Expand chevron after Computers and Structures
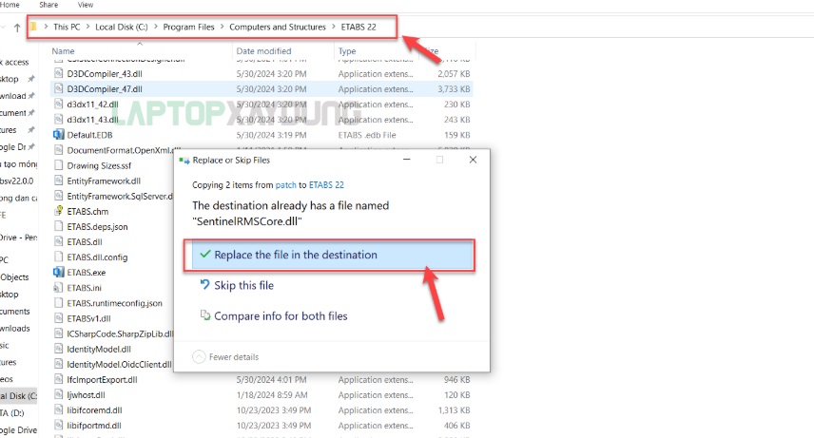 (x=333, y=27)
